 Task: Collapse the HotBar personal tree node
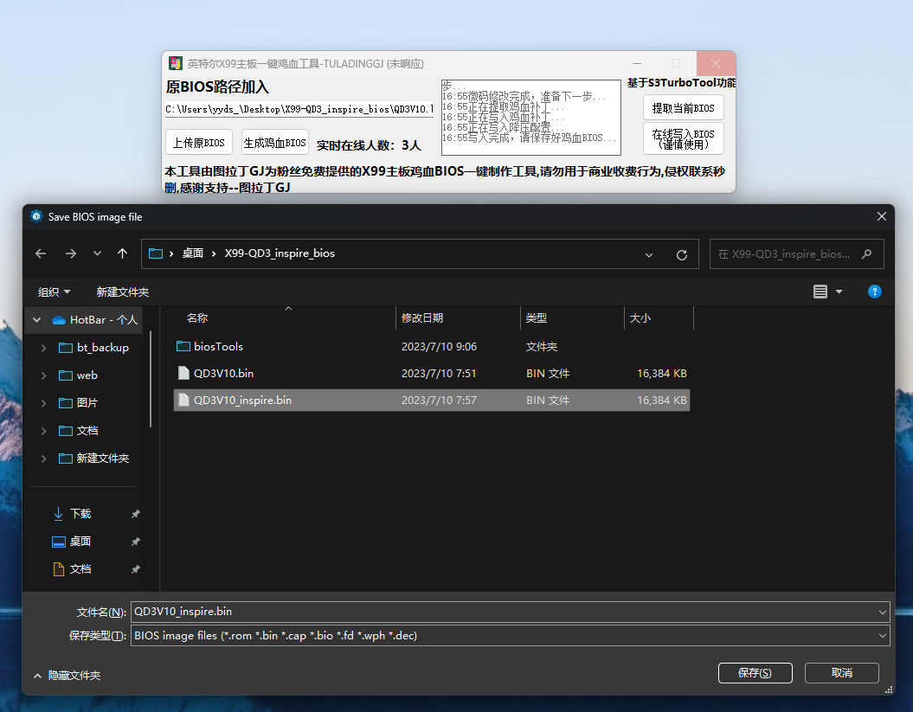36,320
